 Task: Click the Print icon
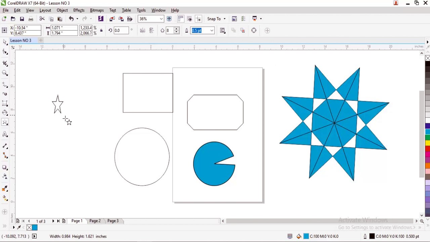31,19
